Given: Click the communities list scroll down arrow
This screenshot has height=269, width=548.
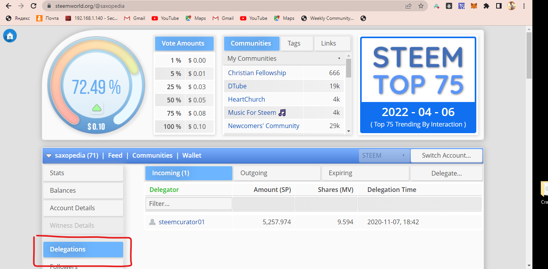Looking at the screenshot, I should pos(348,132).
